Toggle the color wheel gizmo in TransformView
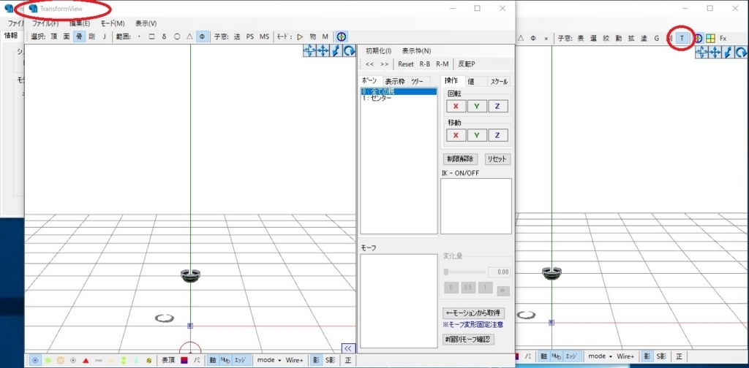749x368 pixels. coord(342,37)
